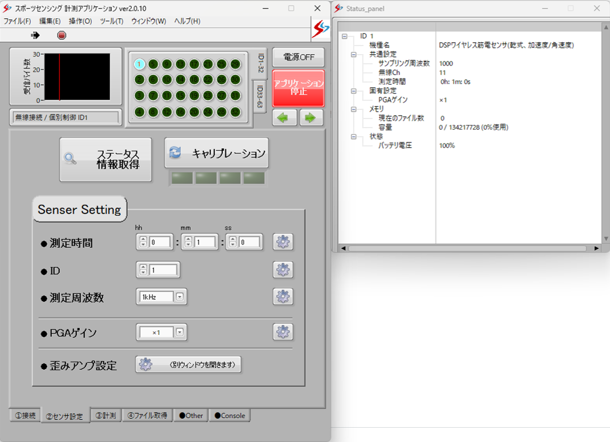Click the mm minutes input field
The image size is (610, 442).
tap(205, 243)
